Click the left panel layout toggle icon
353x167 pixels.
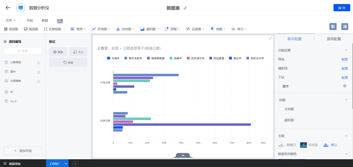click(x=333, y=26)
